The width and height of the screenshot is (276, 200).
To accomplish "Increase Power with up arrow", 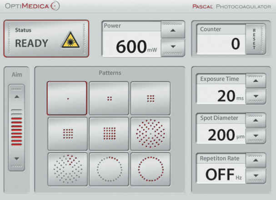I will (x=173, y=29).
